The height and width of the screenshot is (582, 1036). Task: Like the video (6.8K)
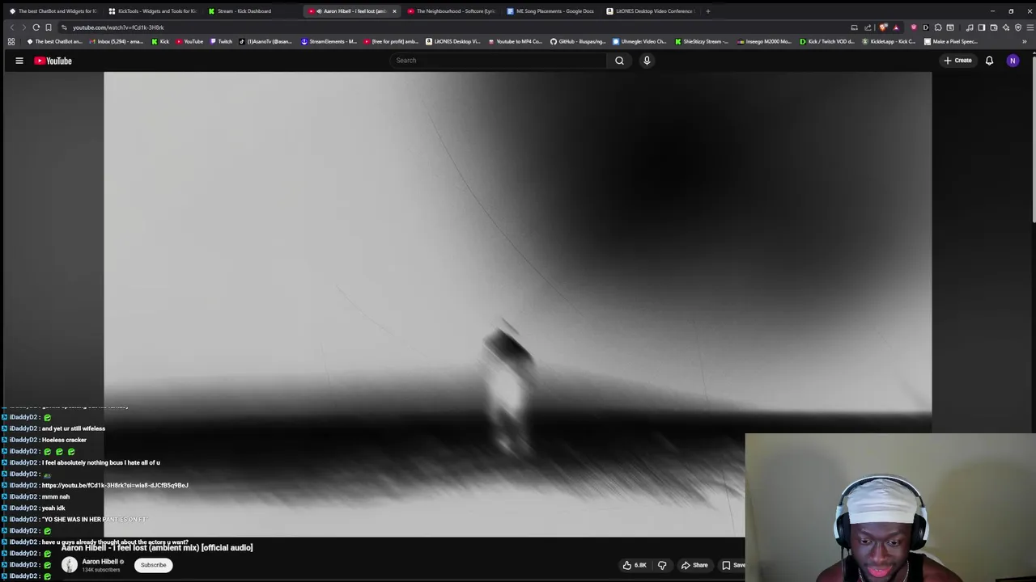635,565
